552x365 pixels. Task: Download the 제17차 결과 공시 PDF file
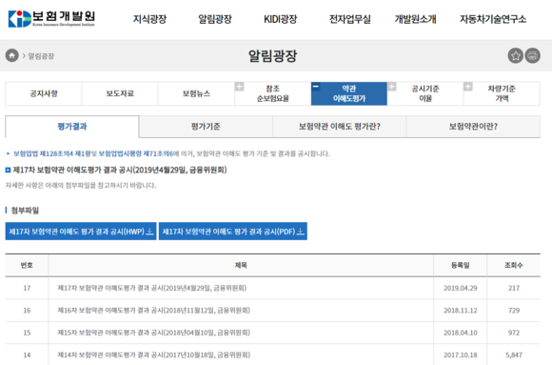pyautogui.click(x=233, y=232)
